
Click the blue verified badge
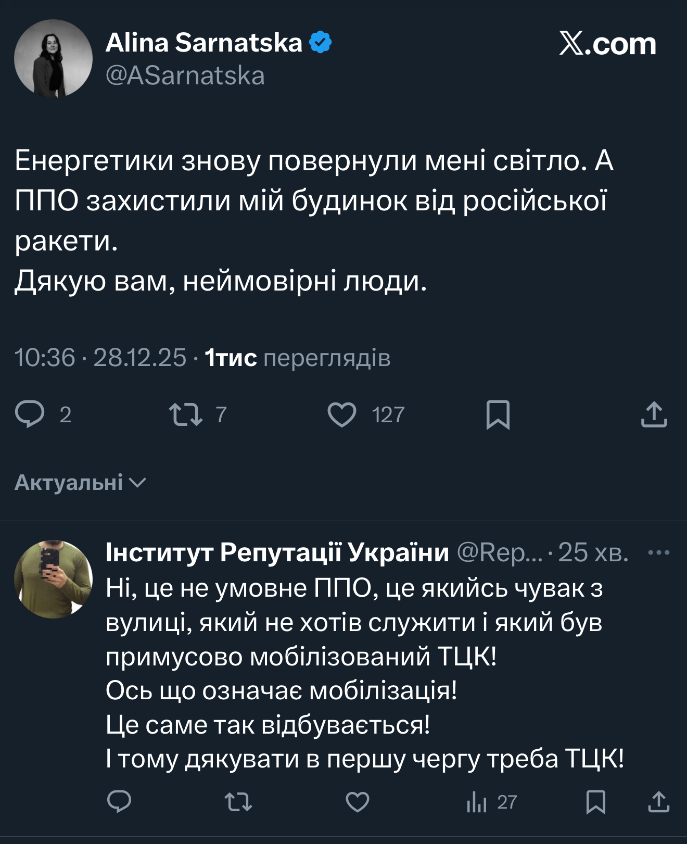click(x=321, y=43)
